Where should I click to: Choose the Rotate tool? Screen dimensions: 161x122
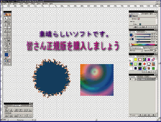(5, 34)
